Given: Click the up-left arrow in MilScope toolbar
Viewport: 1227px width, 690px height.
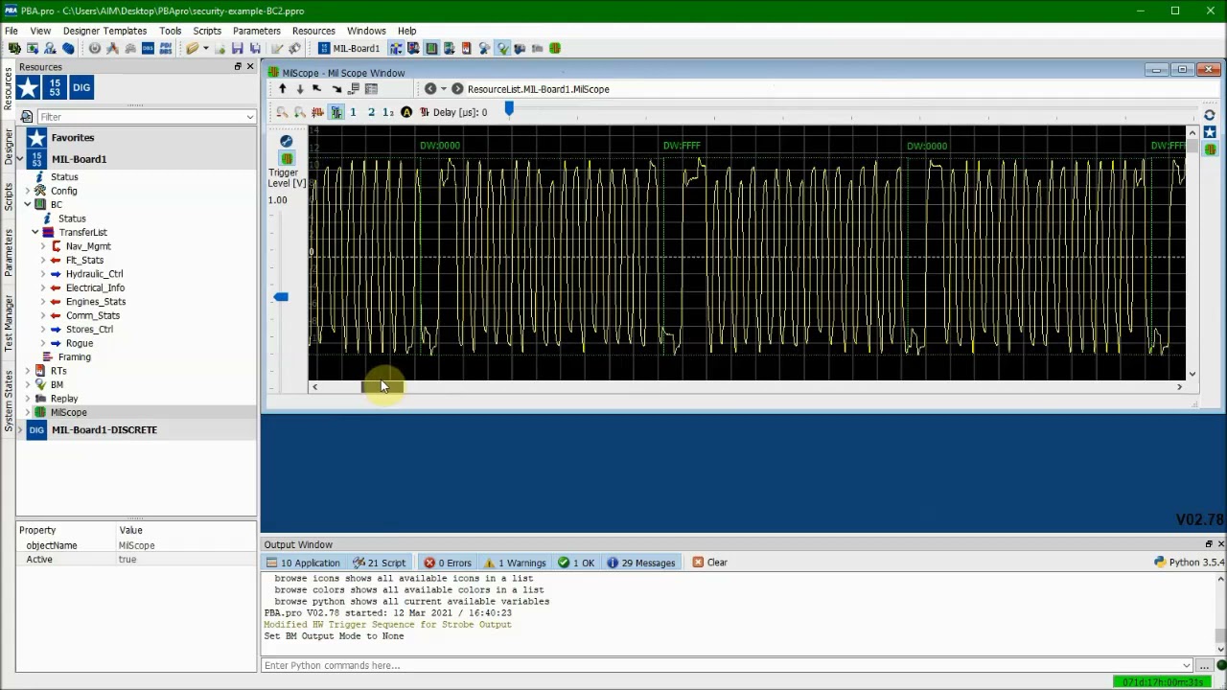Looking at the screenshot, I should tap(317, 89).
